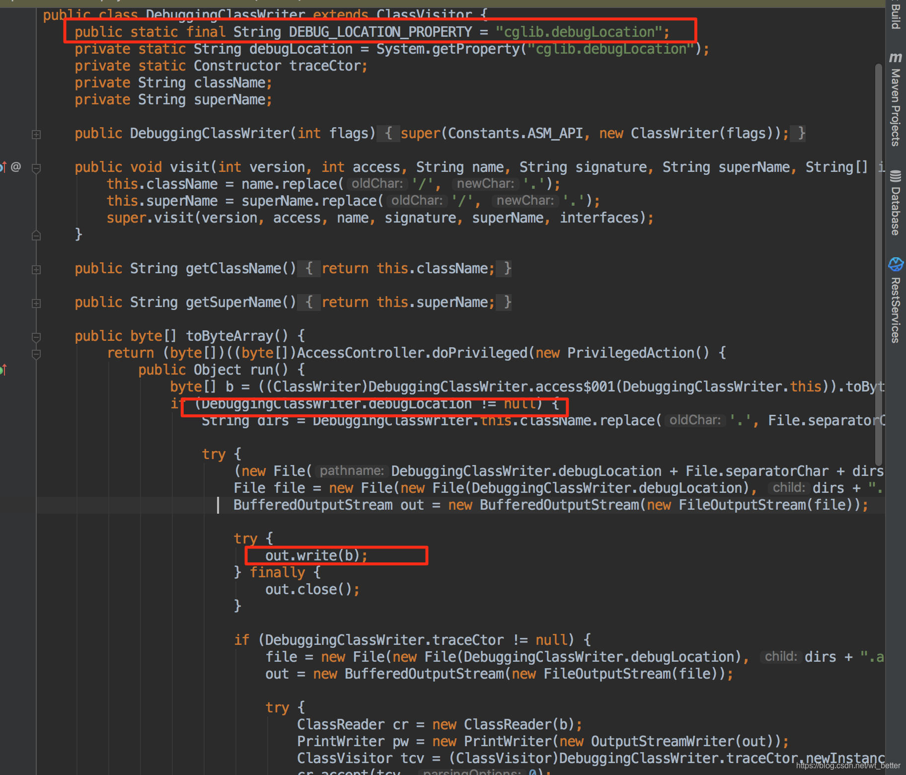Click the first 'oldChar:' parameter hint

tap(377, 184)
